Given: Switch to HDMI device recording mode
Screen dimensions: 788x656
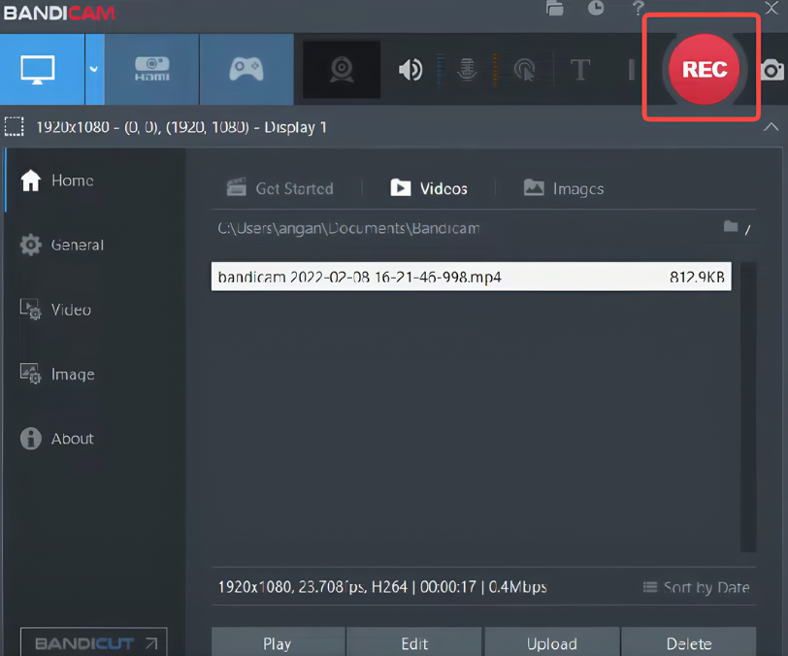Looking at the screenshot, I should coord(151,69).
